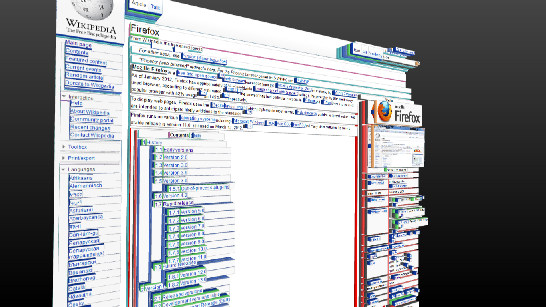Expand the Print/export sidebar section

point(64,158)
